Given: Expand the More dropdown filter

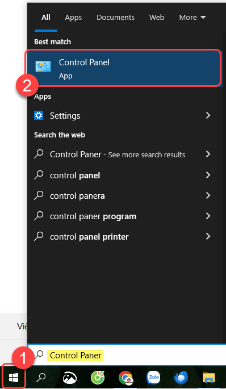Looking at the screenshot, I should click(x=192, y=18).
